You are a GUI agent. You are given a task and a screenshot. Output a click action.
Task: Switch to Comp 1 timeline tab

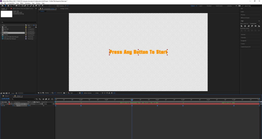click(7, 96)
